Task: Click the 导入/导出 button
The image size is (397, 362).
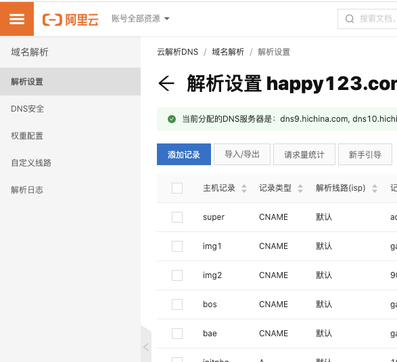Action: click(242, 154)
